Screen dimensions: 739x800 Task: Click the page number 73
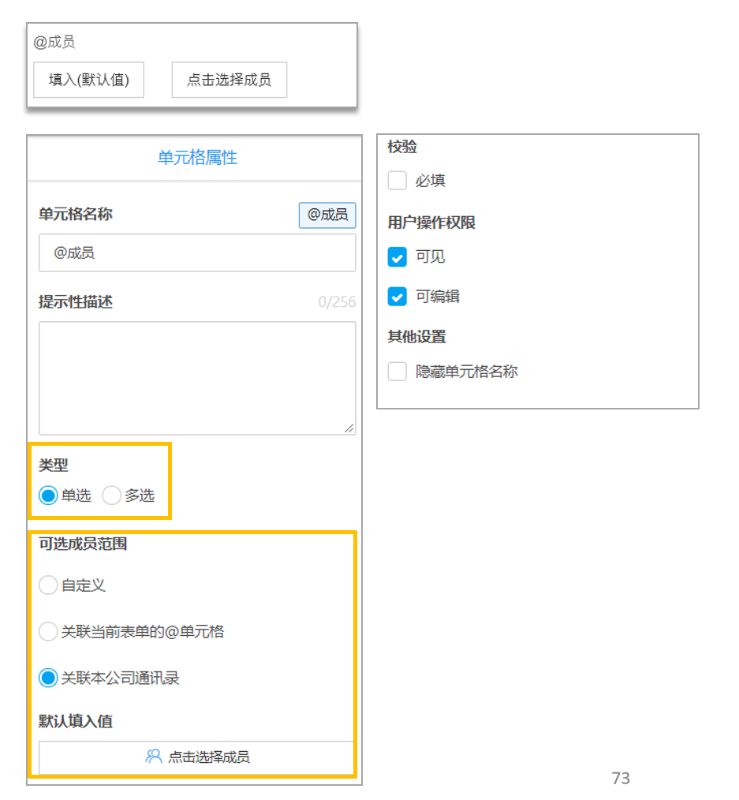click(621, 778)
